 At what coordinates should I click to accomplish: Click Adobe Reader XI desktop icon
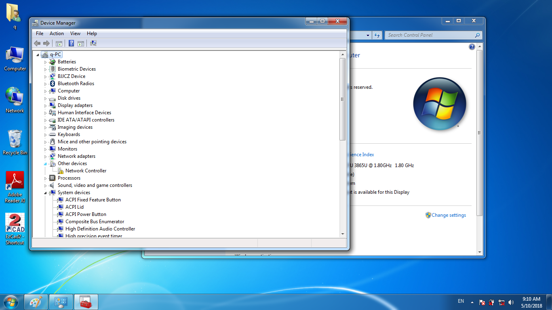15,186
